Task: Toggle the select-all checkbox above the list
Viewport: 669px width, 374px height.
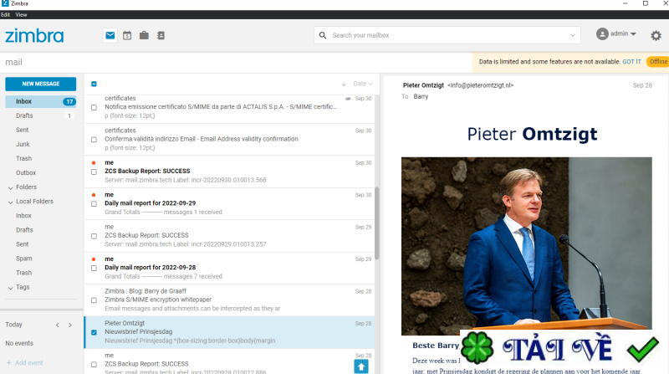Action: (94, 85)
